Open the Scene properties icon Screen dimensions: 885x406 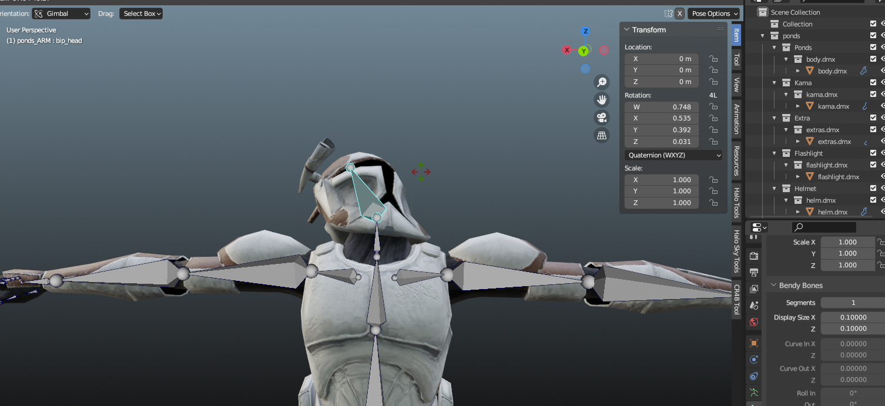pyautogui.click(x=754, y=306)
